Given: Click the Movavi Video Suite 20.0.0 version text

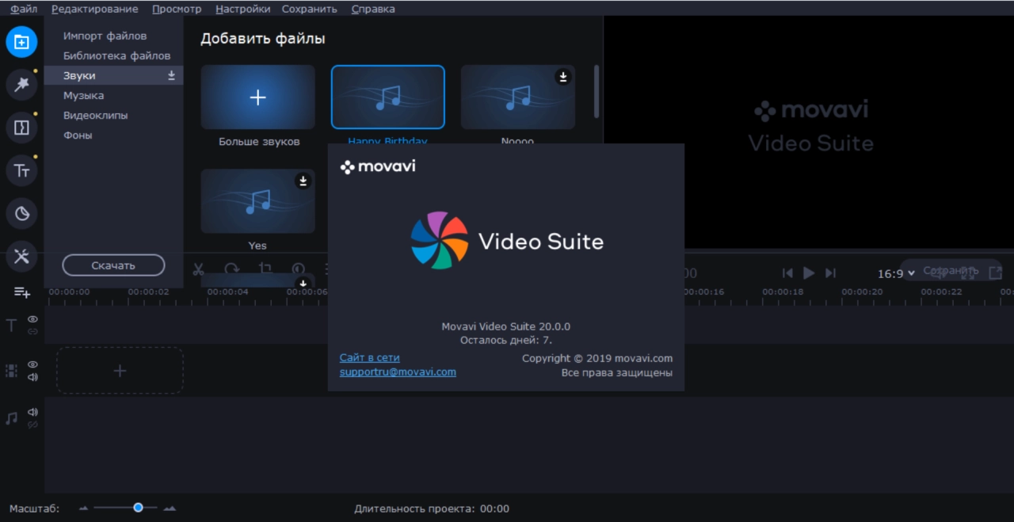Looking at the screenshot, I should click(505, 326).
